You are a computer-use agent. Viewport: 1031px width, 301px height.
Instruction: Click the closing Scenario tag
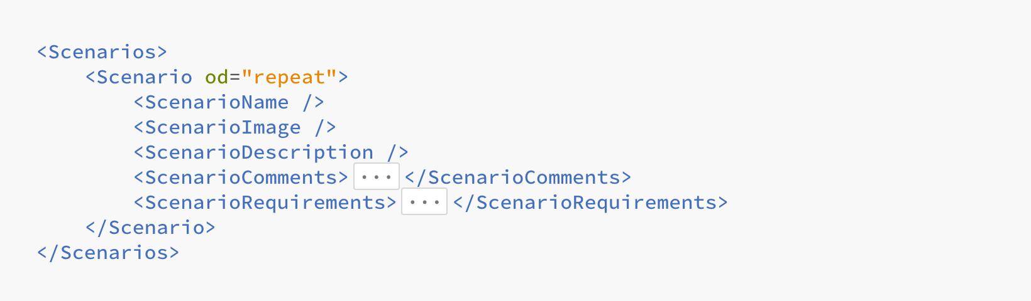click(150, 227)
